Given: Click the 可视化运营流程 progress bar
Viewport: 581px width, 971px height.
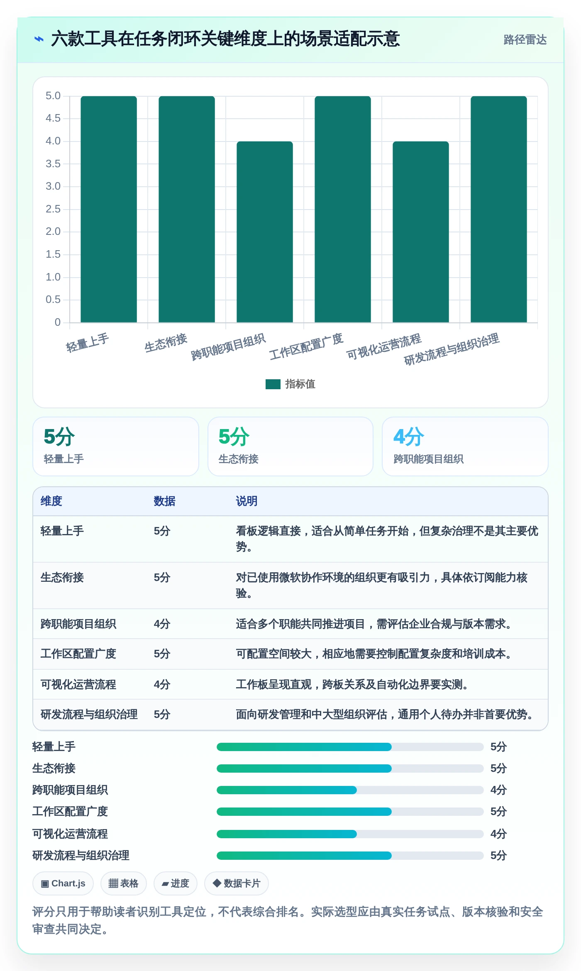Looking at the screenshot, I should tap(350, 834).
